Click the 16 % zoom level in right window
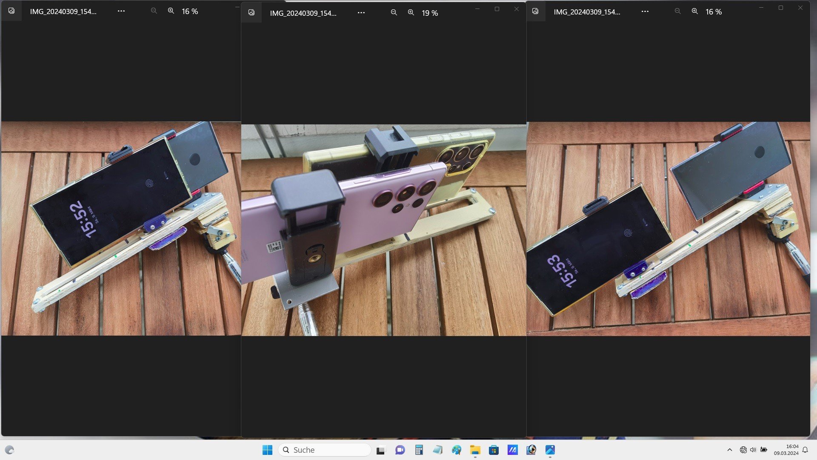The width and height of the screenshot is (817, 460). pyautogui.click(x=714, y=12)
